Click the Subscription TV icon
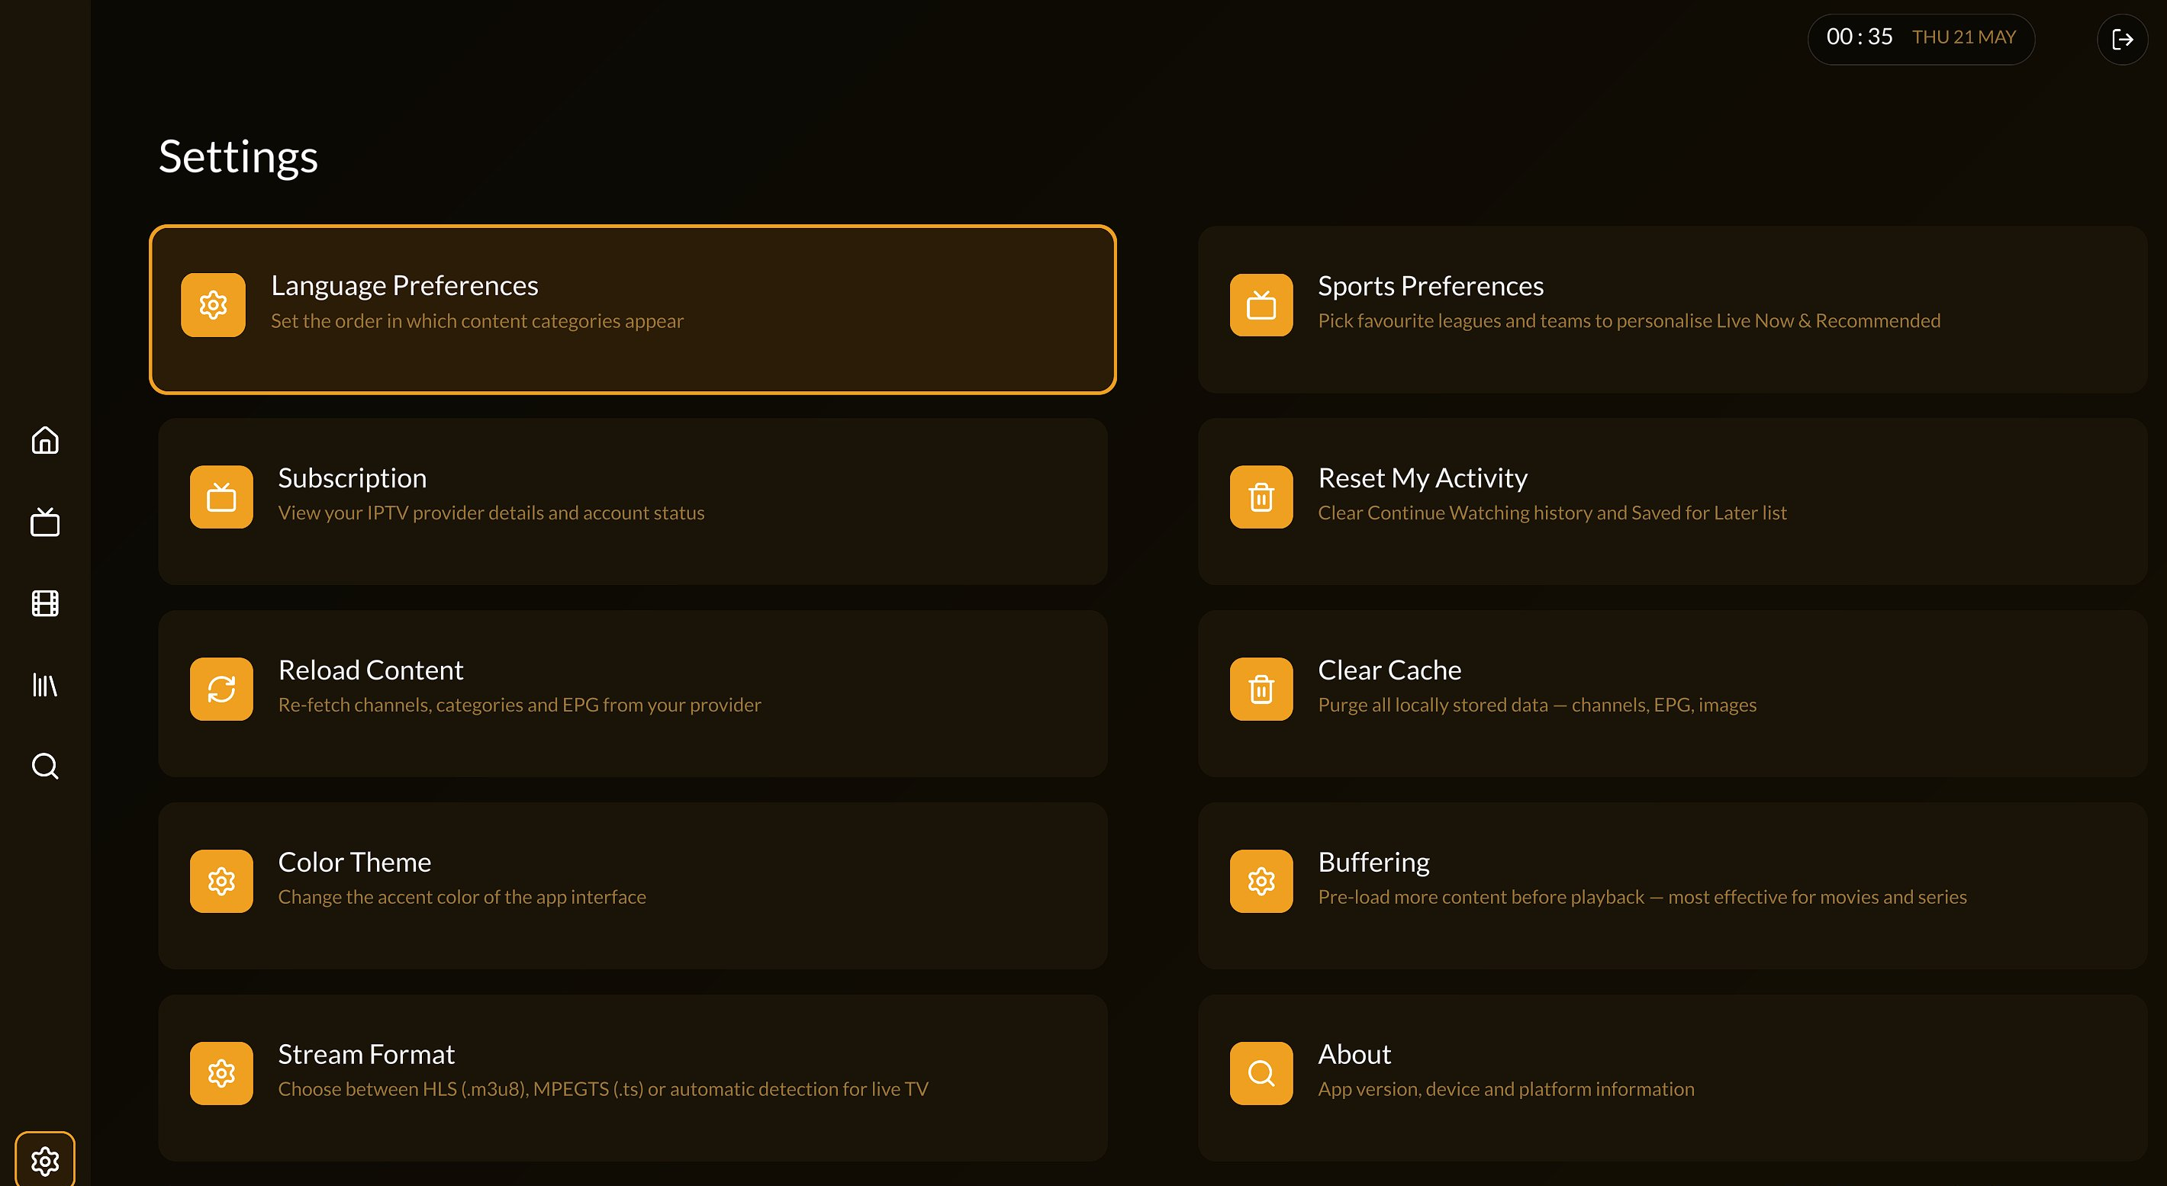 [221, 497]
